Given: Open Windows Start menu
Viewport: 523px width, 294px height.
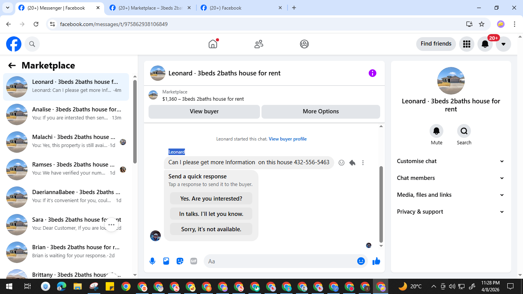Looking at the screenshot, I should click(9, 286).
